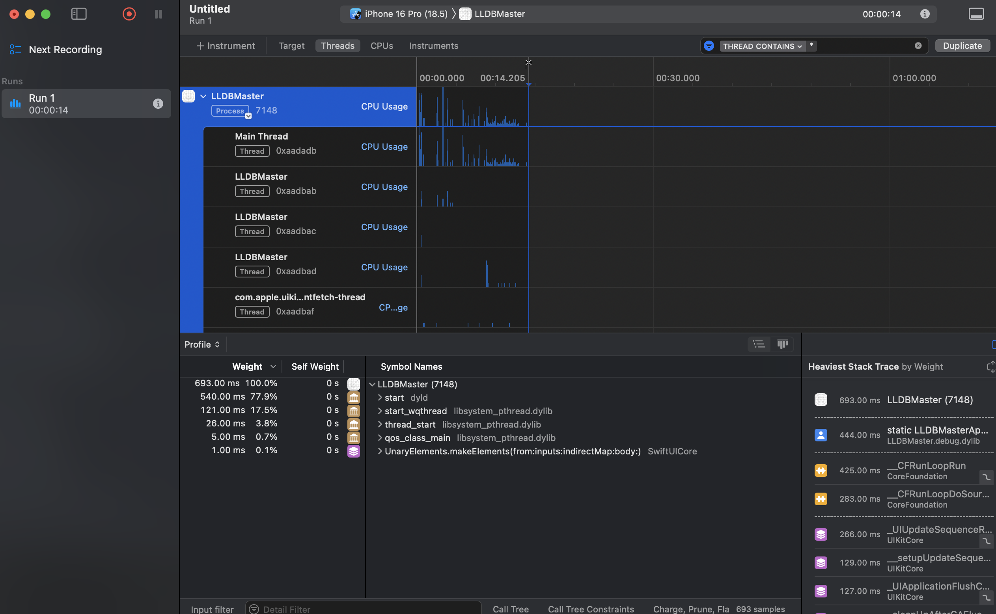The image size is (996, 614).
Task: Click the playhead marker on timeline
Action: (528, 84)
